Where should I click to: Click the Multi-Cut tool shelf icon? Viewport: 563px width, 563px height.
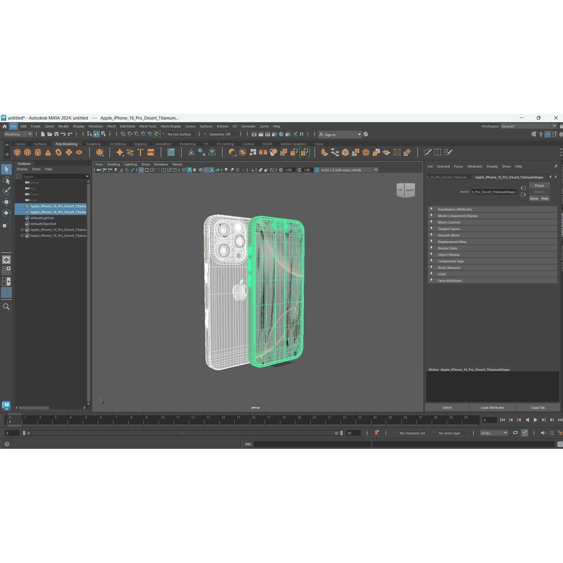[x=427, y=152]
